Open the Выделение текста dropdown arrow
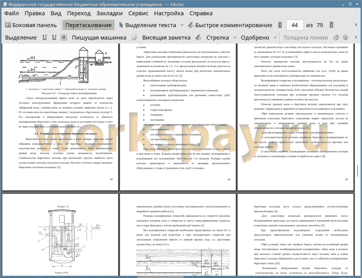Viewport: 362px width, 278px height. click(182, 25)
